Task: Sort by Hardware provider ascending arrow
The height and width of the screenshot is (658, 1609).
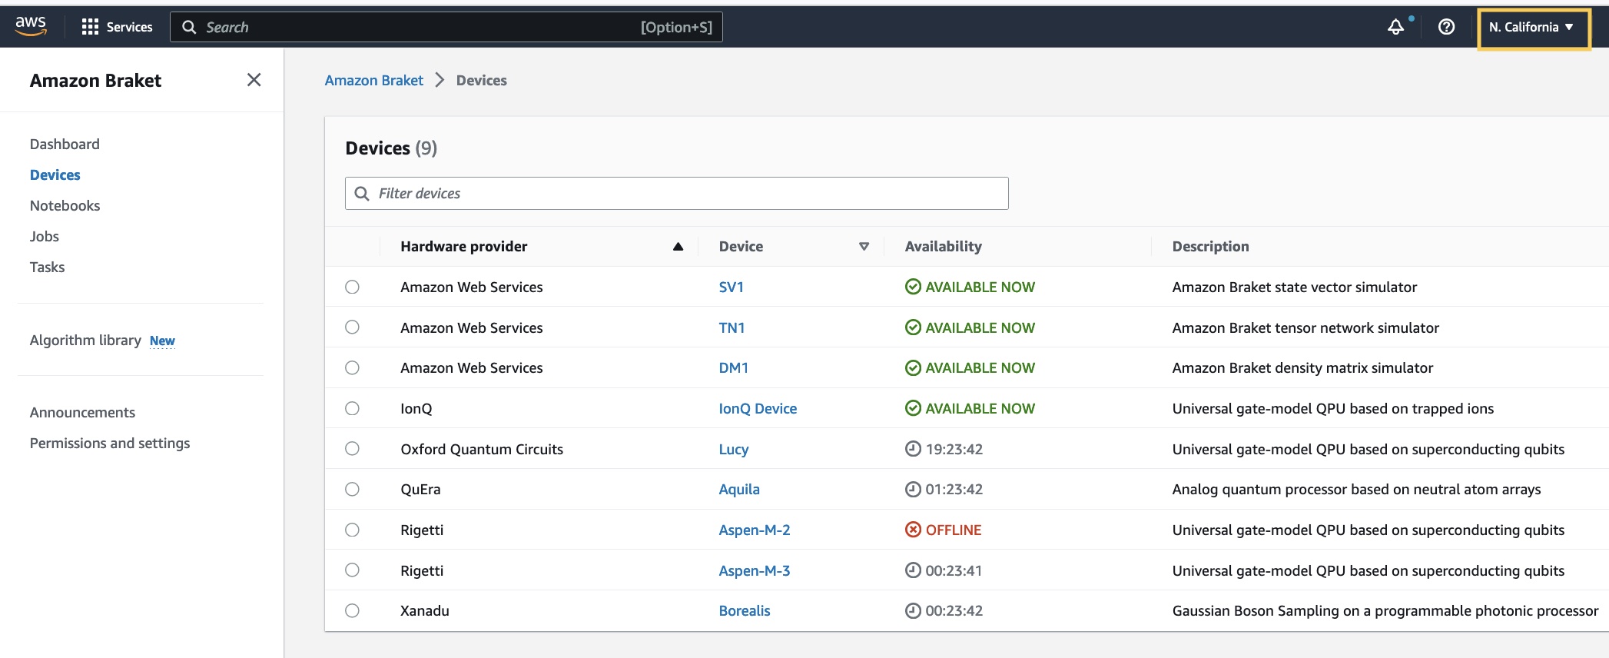Action: pos(678,247)
